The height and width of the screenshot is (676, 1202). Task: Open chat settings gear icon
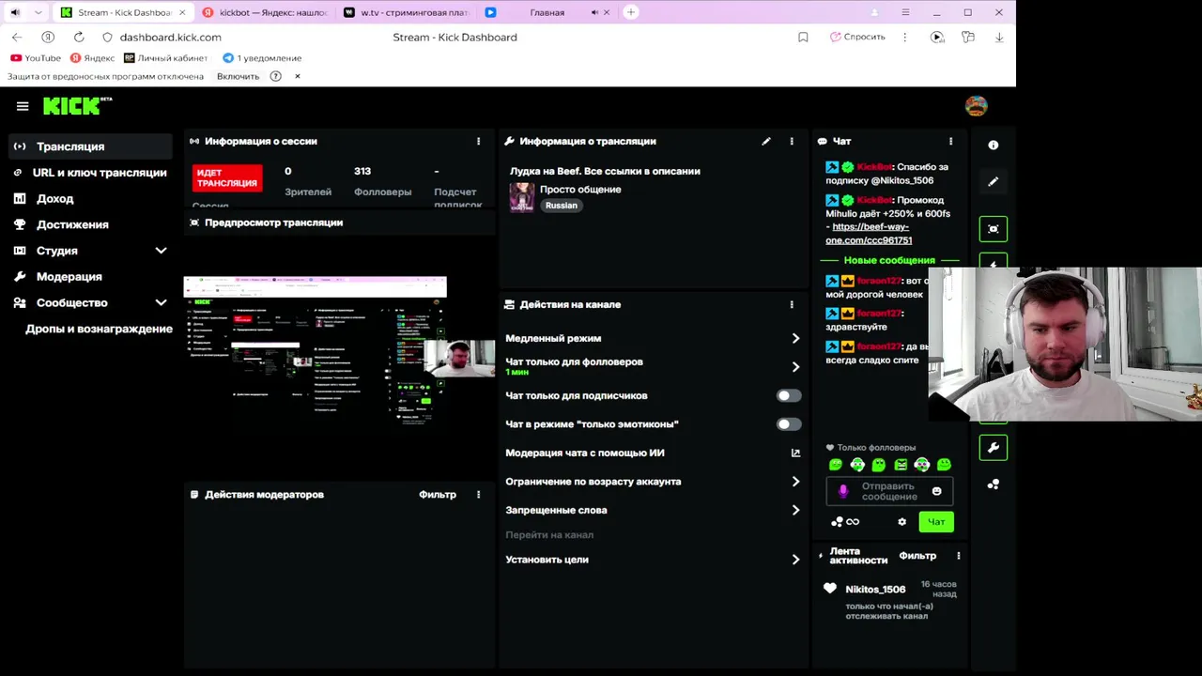[x=902, y=522]
